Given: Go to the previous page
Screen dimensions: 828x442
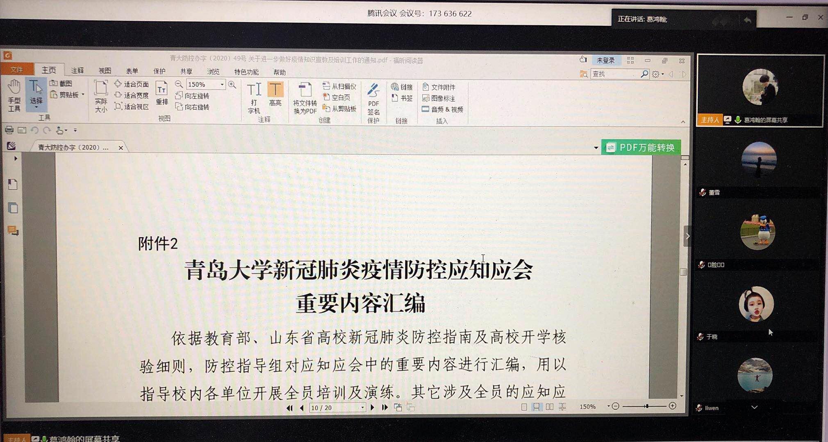Looking at the screenshot, I should pyautogui.click(x=302, y=408).
